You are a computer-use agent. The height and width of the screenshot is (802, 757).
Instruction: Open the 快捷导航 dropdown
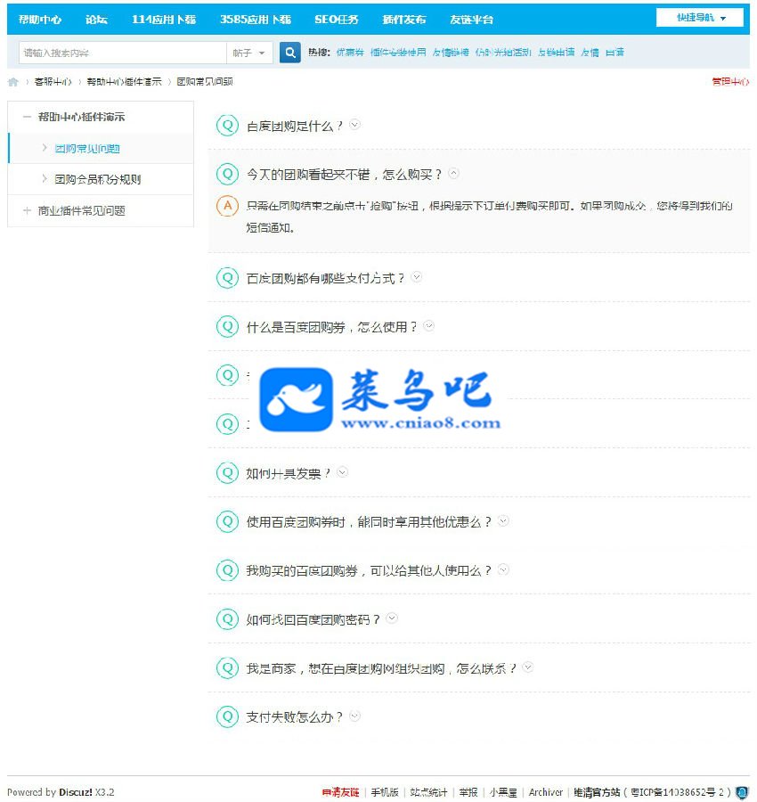(700, 18)
